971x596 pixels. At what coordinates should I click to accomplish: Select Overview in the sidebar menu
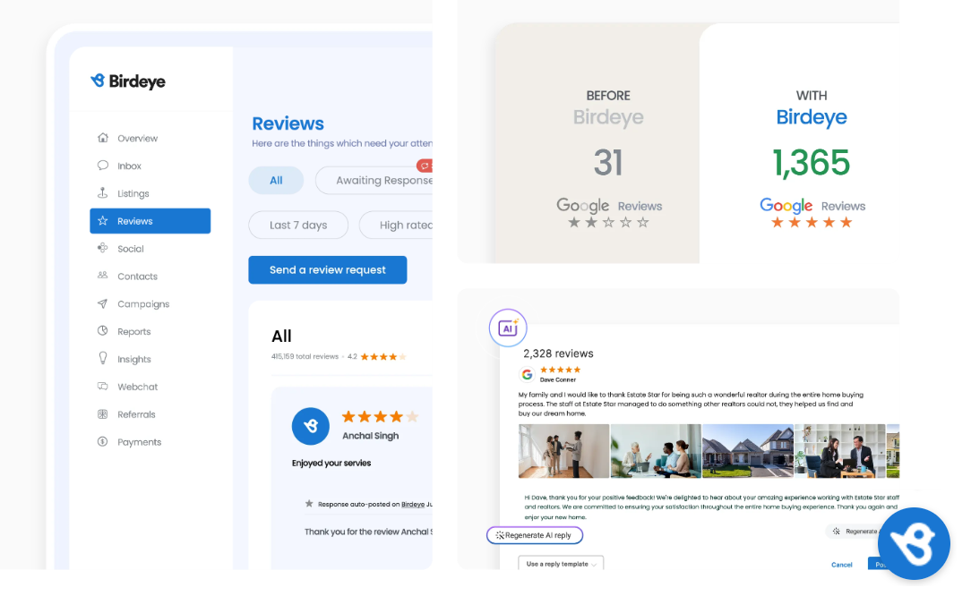coord(138,138)
